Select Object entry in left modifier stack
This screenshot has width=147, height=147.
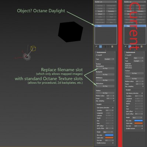(106, 26)
